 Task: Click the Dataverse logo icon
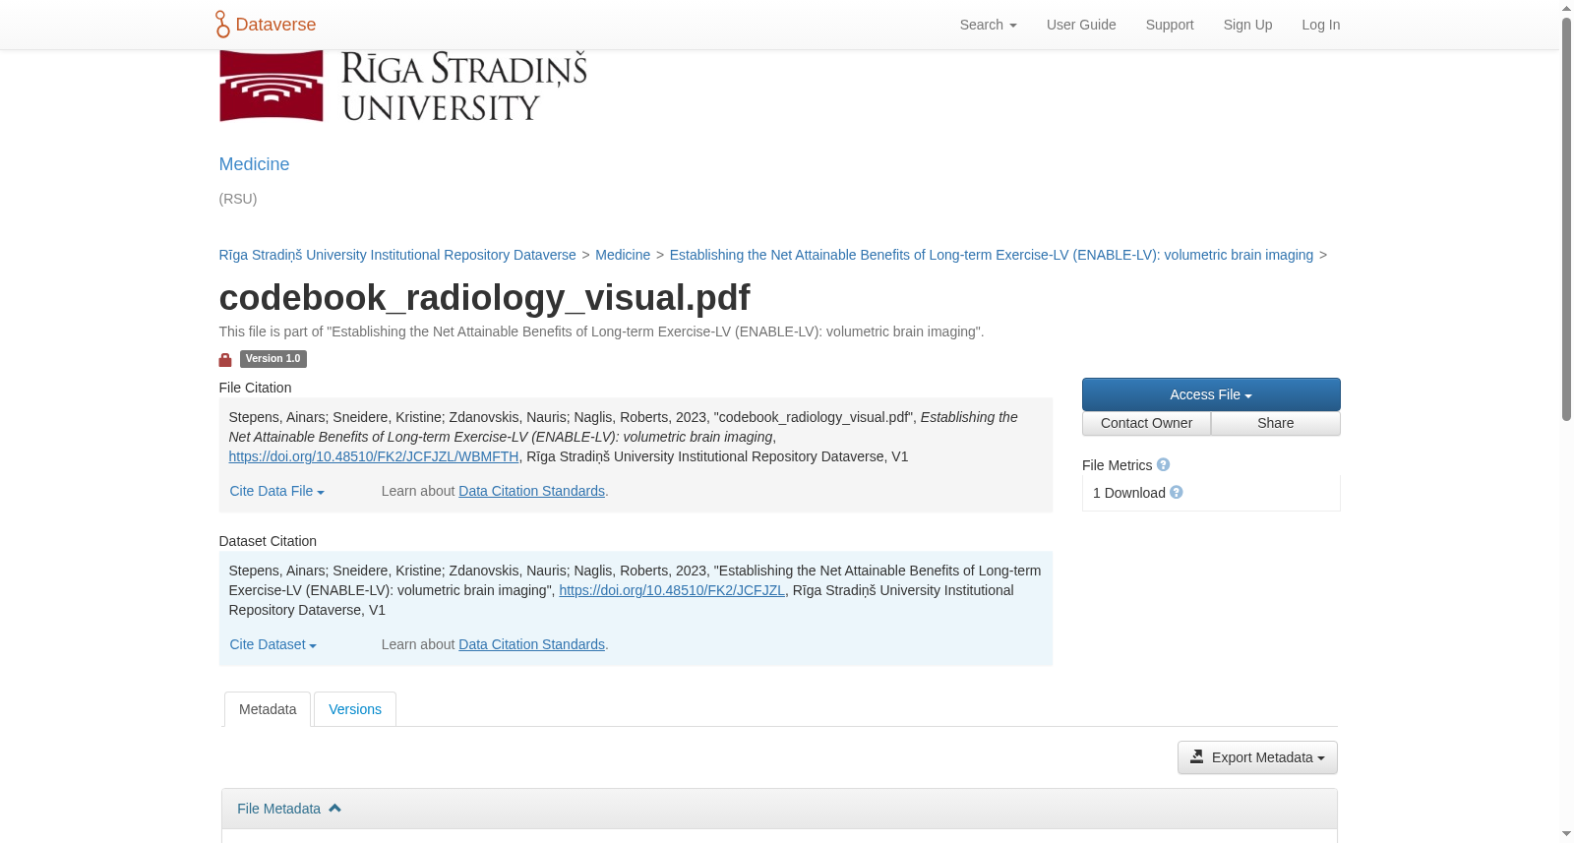coord(222,25)
